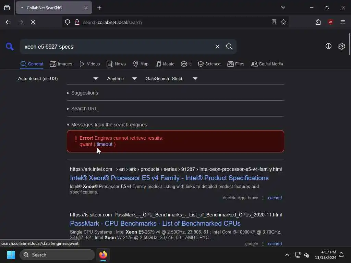Viewport: 351px width, 263px height.
Task: Open the three-dot menu for duckduckgo brave result
Action: point(263,198)
